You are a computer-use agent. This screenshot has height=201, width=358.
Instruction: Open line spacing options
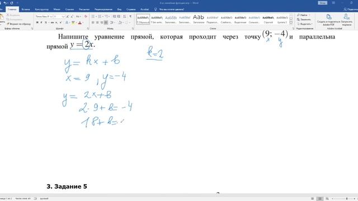112,22
